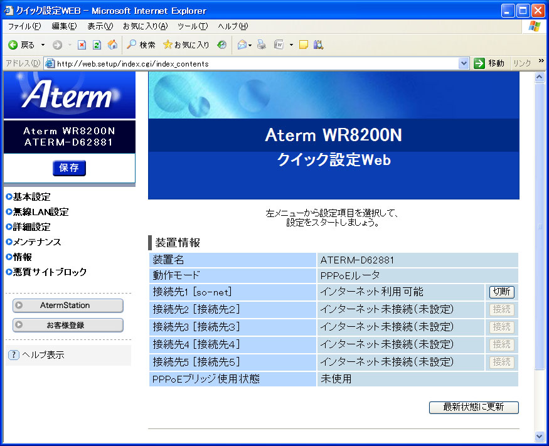549x446 pixels.
Task: Click the help question mark icon
Action: pos(13,355)
